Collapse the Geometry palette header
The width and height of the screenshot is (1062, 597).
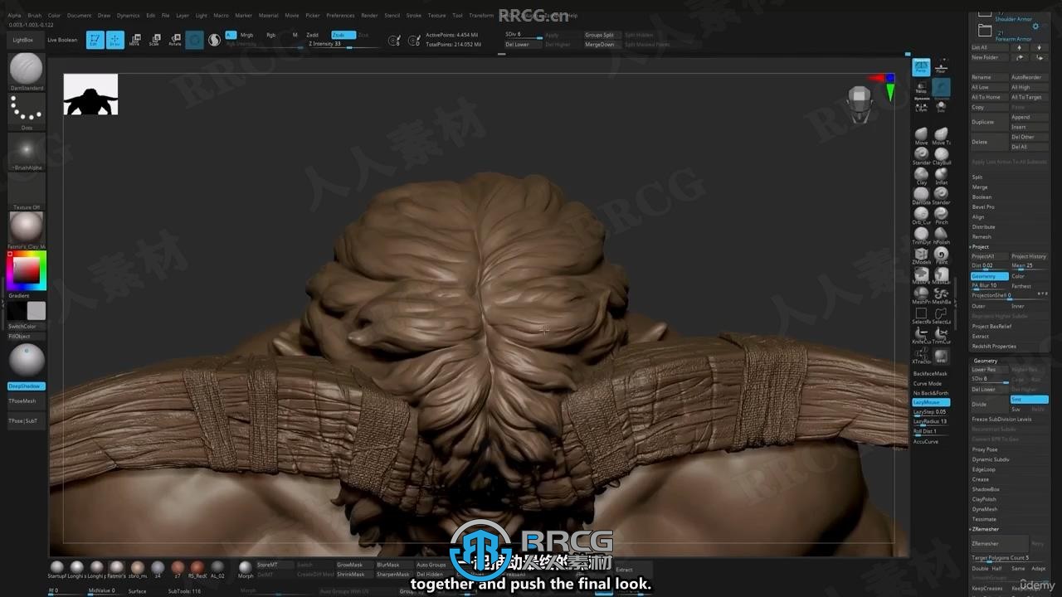pos(986,361)
